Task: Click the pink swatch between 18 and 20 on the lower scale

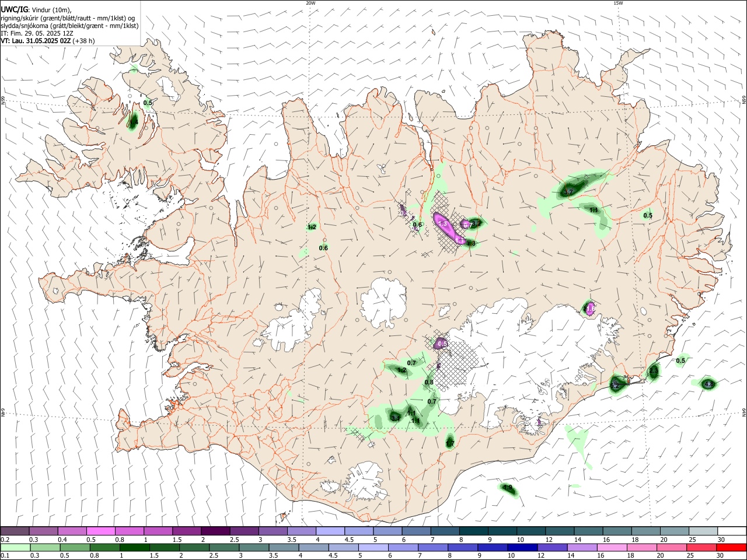Action: click(x=642, y=547)
